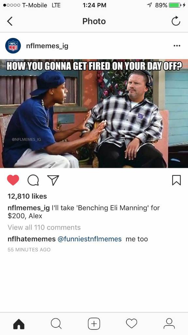Unlike the post with red heart
The width and height of the screenshot is (188, 335).
pos(13,180)
